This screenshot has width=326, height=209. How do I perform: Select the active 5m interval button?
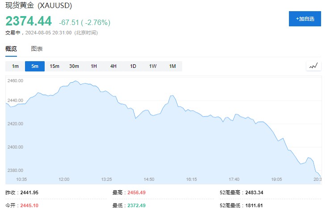[35, 66]
